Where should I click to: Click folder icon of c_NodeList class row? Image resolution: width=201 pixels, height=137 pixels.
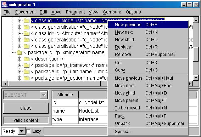click(27, 21)
